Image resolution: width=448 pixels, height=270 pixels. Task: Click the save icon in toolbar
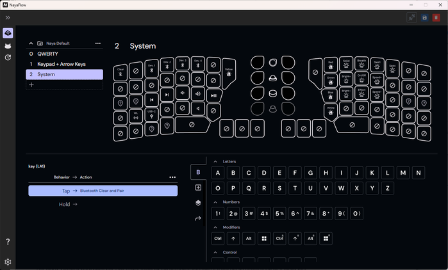click(424, 18)
